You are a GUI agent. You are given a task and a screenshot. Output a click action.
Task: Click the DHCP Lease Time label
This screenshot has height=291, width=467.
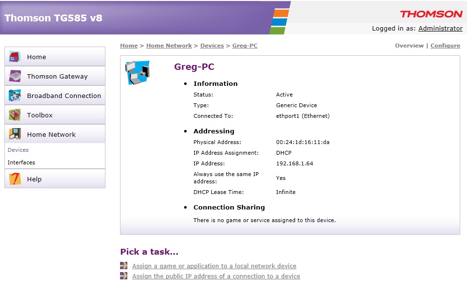tap(218, 192)
